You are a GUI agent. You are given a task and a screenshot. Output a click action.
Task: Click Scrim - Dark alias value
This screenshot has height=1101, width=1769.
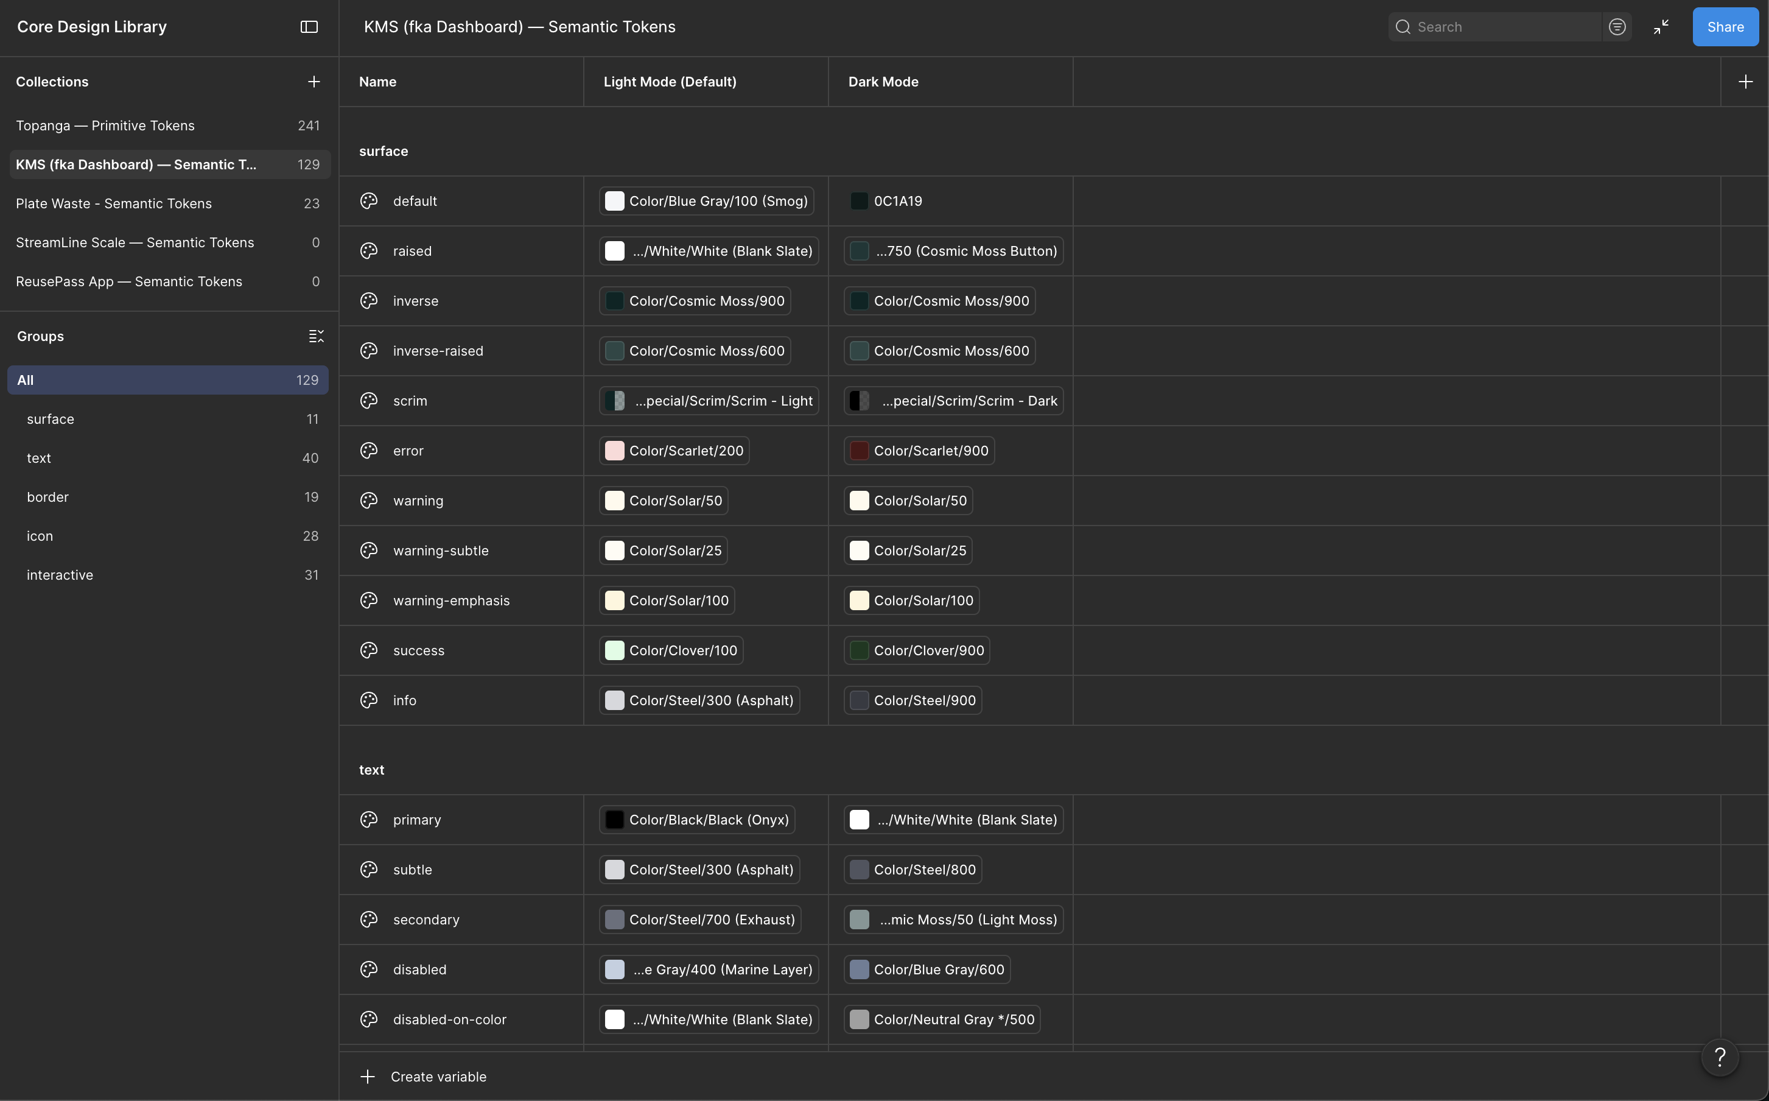[953, 401]
